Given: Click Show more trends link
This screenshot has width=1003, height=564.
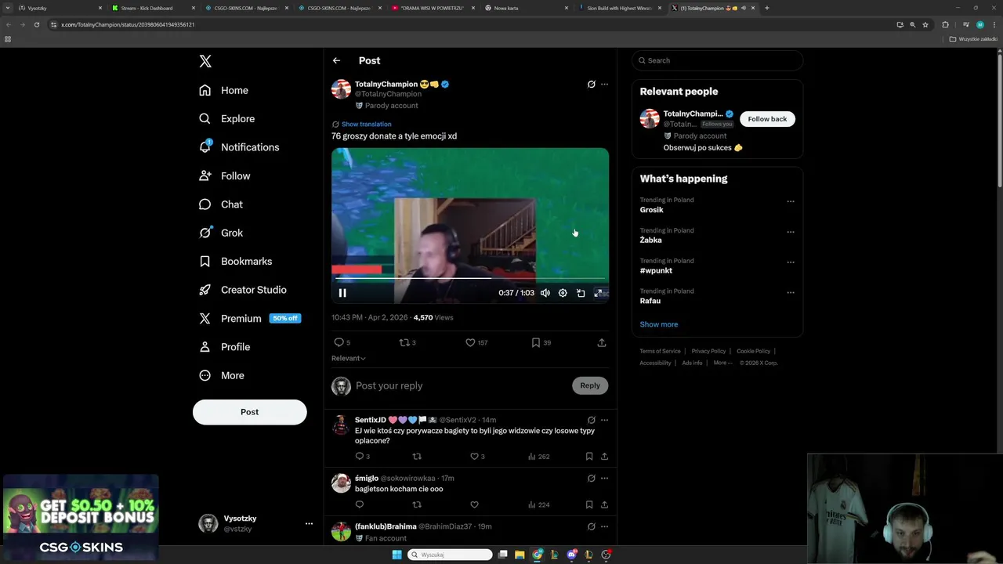Looking at the screenshot, I should tap(659, 324).
